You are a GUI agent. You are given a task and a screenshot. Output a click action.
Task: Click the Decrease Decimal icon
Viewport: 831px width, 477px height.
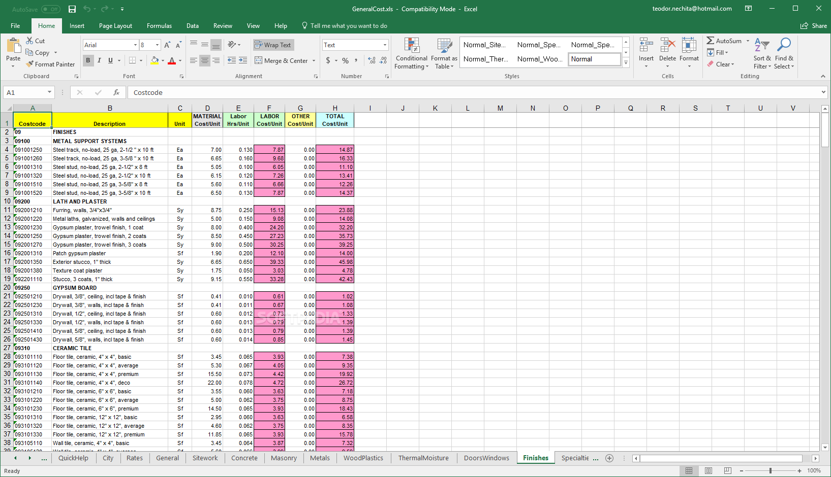point(383,60)
